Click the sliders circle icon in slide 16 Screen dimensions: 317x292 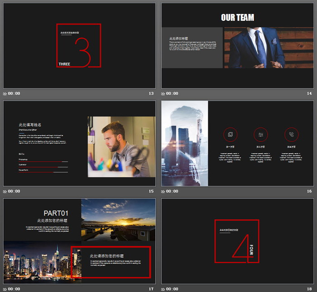coord(261,135)
